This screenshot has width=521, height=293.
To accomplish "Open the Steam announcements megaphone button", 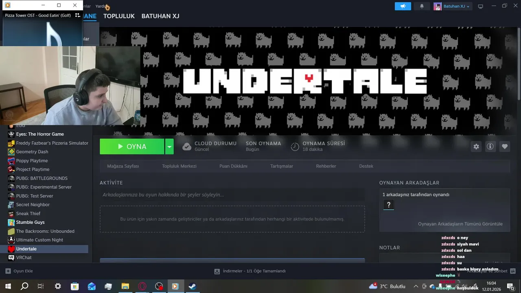I will 403,6.
